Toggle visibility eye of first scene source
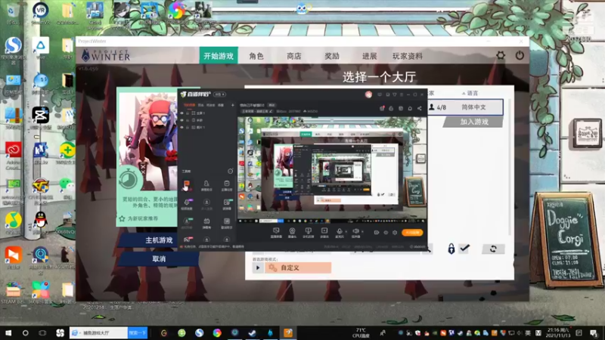This screenshot has height=340, width=605. coord(182,113)
